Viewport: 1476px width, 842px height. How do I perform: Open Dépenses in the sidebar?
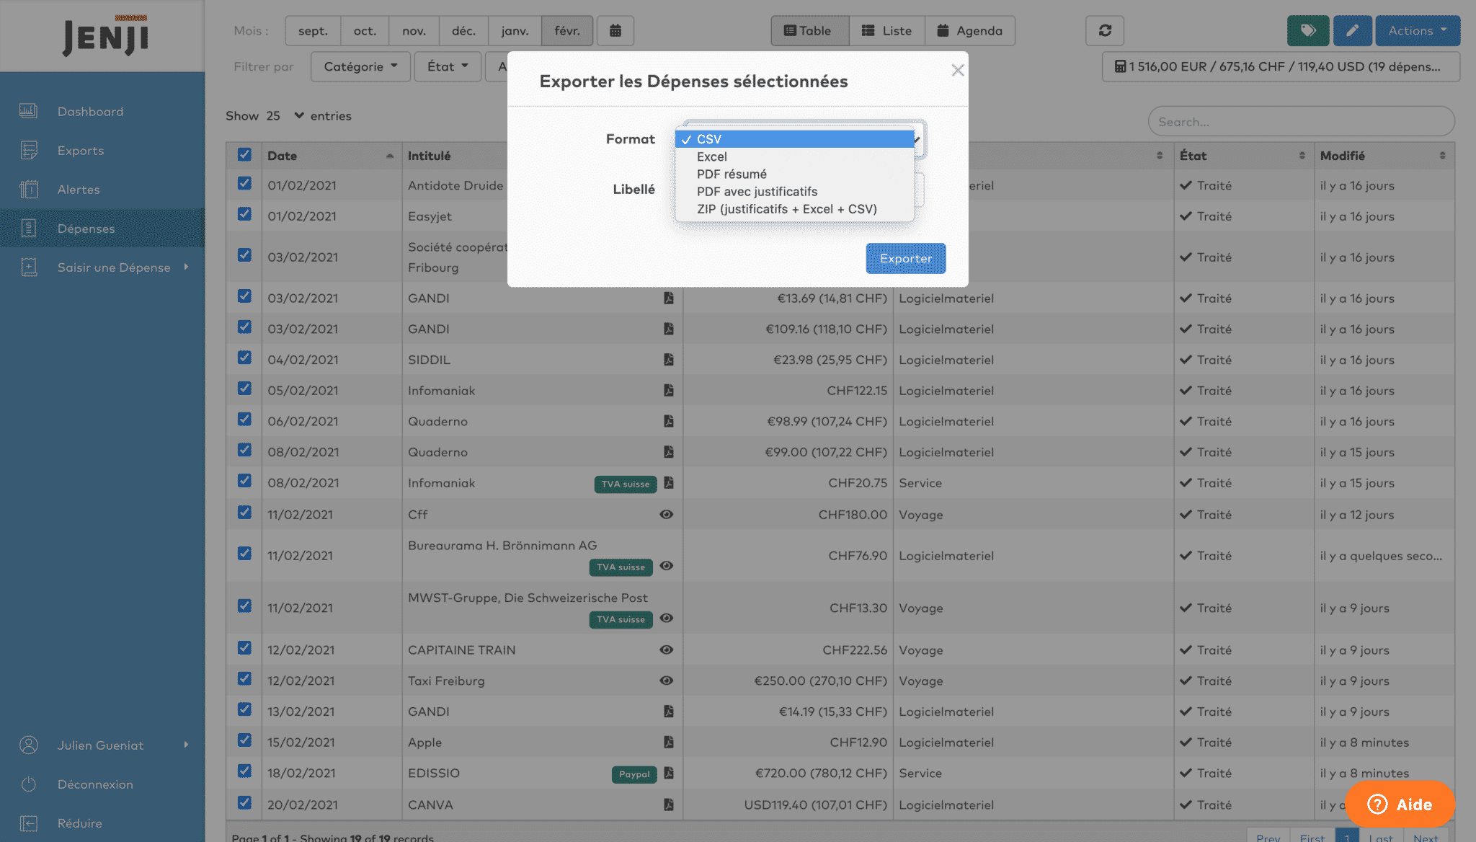point(102,229)
